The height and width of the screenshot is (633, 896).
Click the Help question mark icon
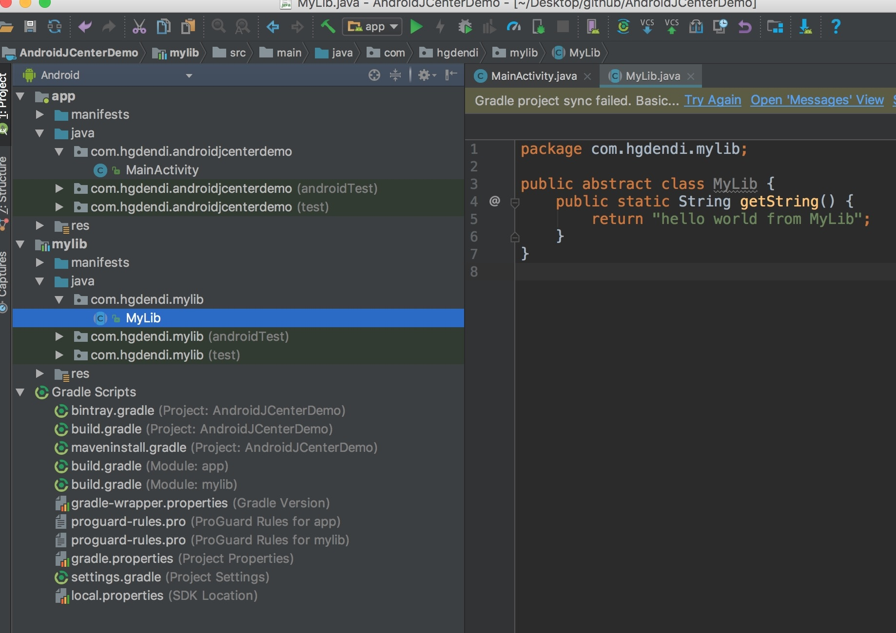click(836, 26)
